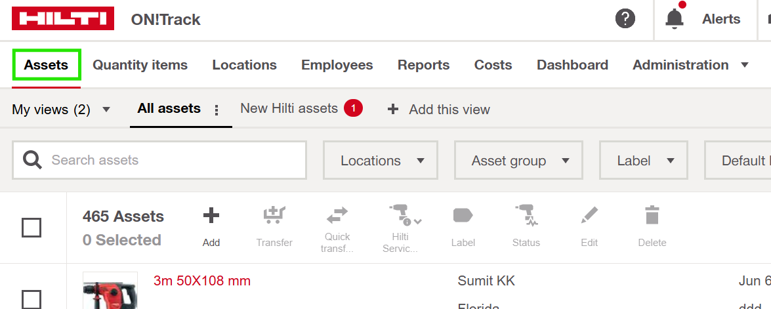Click the Quick transfer arrows icon
The height and width of the screenshot is (309, 771).
click(x=337, y=215)
